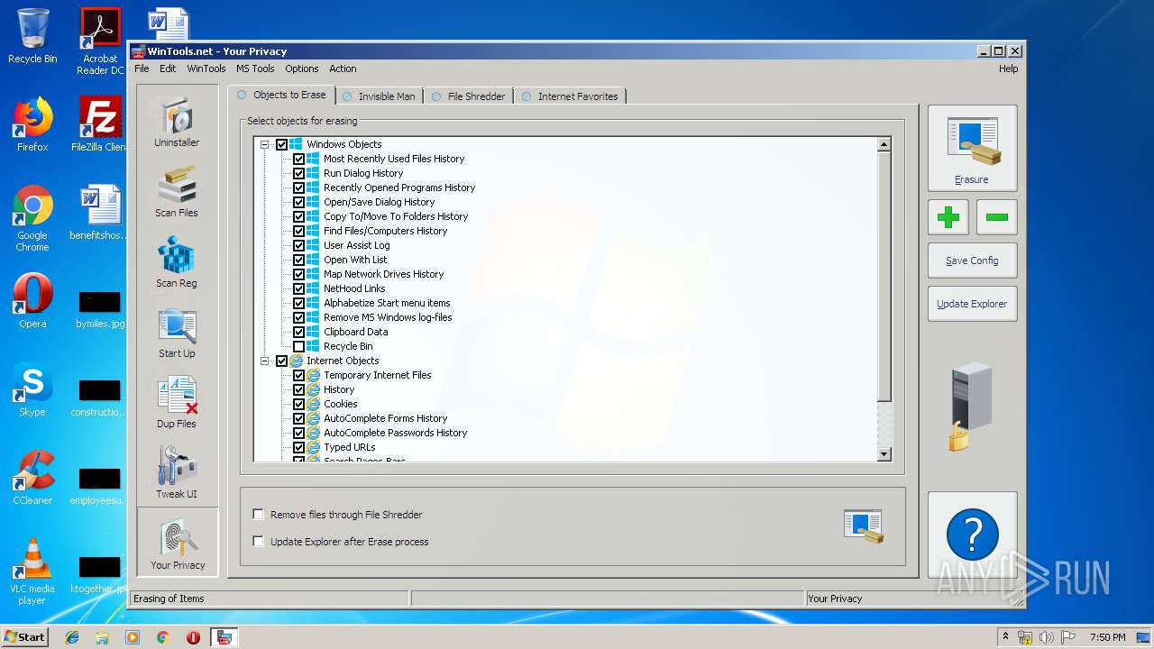This screenshot has width=1154, height=649.
Task: Select AutoComplete Passwords History row
Action: [396, 433]
